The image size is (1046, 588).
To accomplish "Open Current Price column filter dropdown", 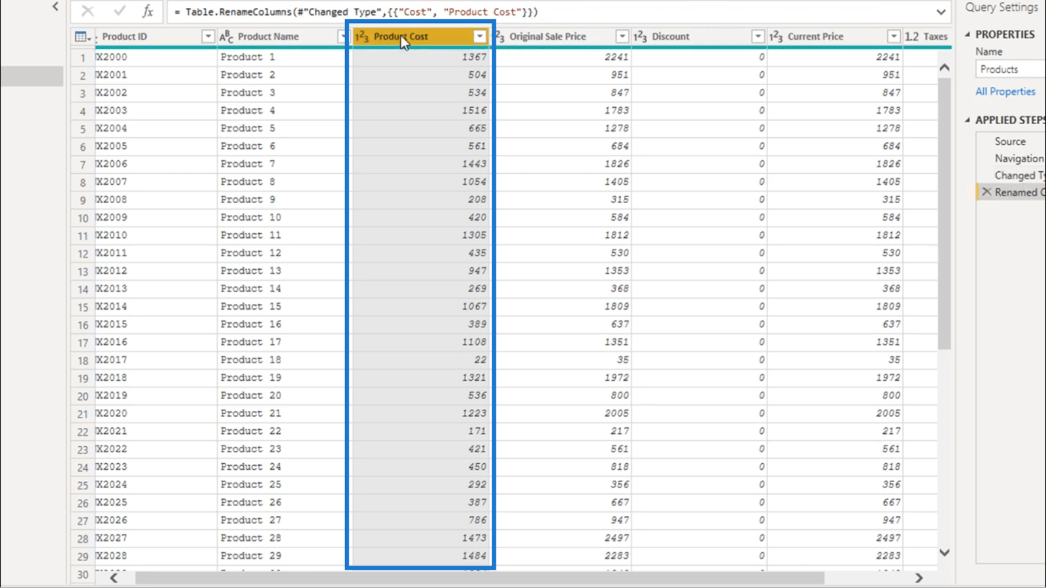I will coord(894,37).
